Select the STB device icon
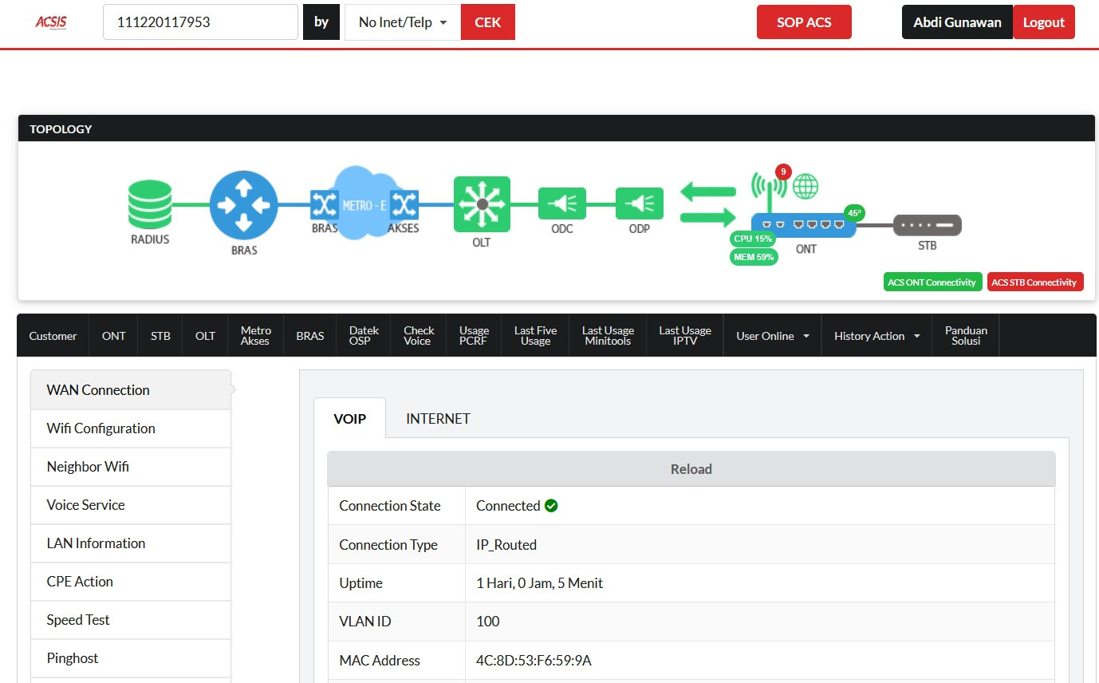The height and width of the screenshot is (683, 1099). [928, 225]
